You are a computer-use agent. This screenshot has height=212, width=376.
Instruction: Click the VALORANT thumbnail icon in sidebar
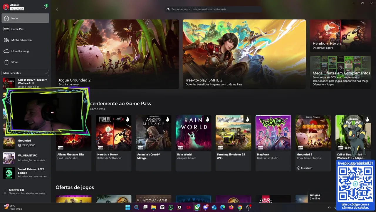[x=9, y=158]
